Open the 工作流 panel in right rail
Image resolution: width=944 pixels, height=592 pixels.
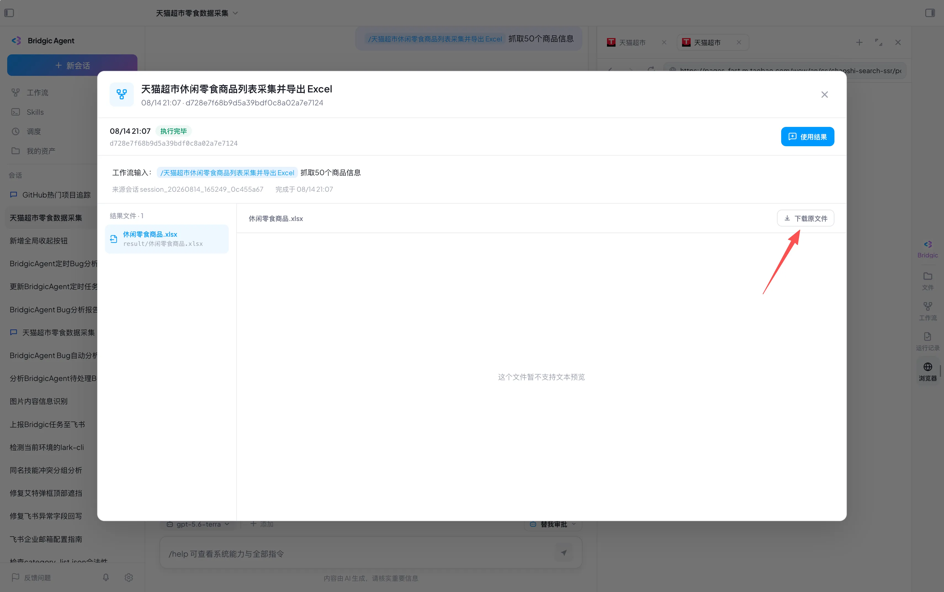pyautogui.click(x=927, y=311)
